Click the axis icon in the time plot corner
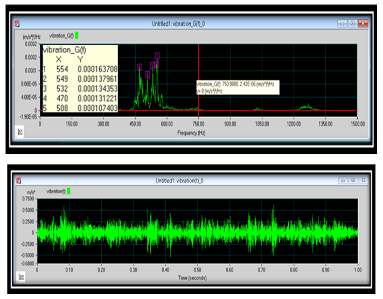This screenshot has height=299, width=383. (20, 276)
